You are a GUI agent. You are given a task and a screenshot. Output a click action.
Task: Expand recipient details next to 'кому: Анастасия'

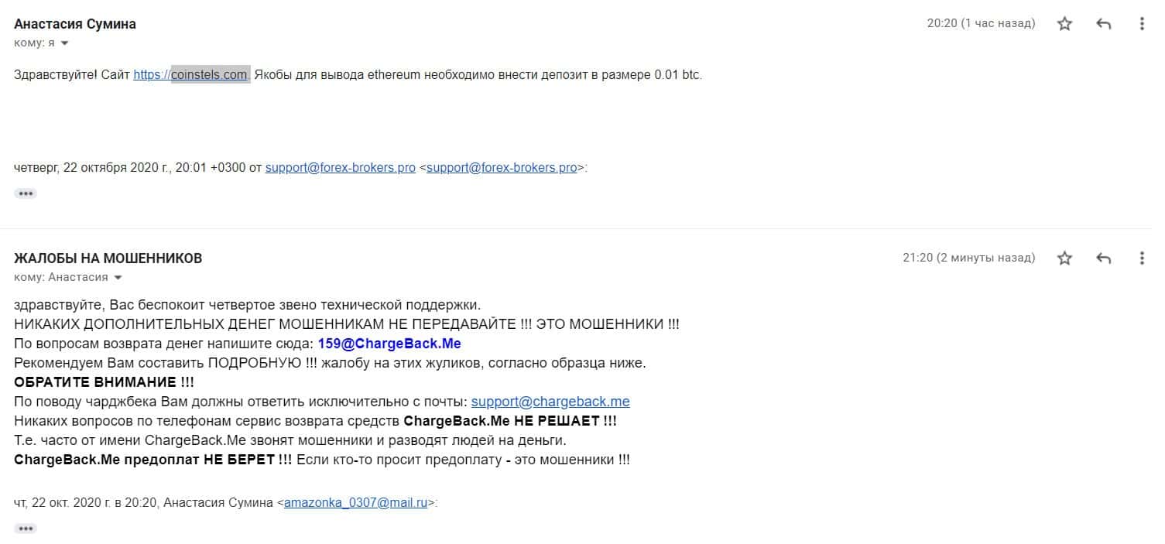pos(118,277)
